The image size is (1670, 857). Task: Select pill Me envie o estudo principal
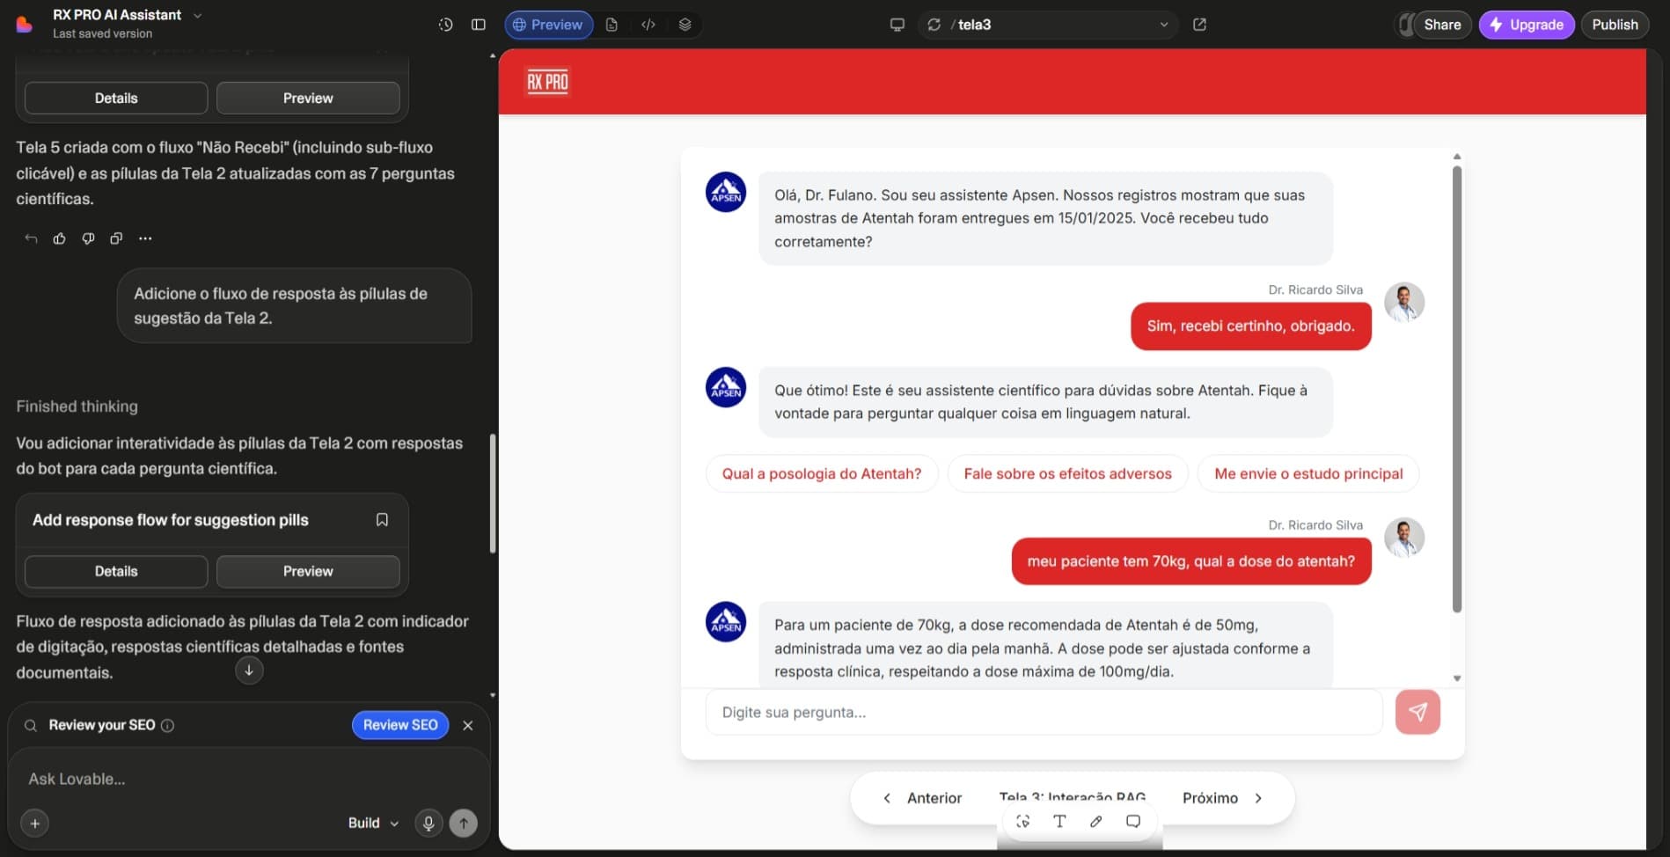pos(1308,473)
